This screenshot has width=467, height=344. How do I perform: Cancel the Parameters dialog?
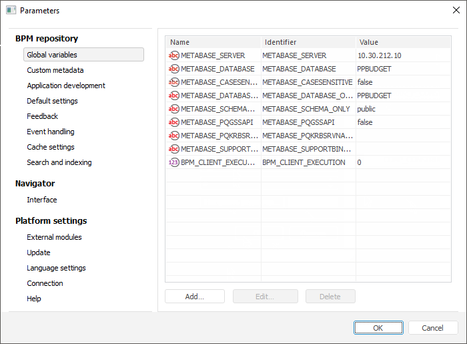tap(433, 328)
